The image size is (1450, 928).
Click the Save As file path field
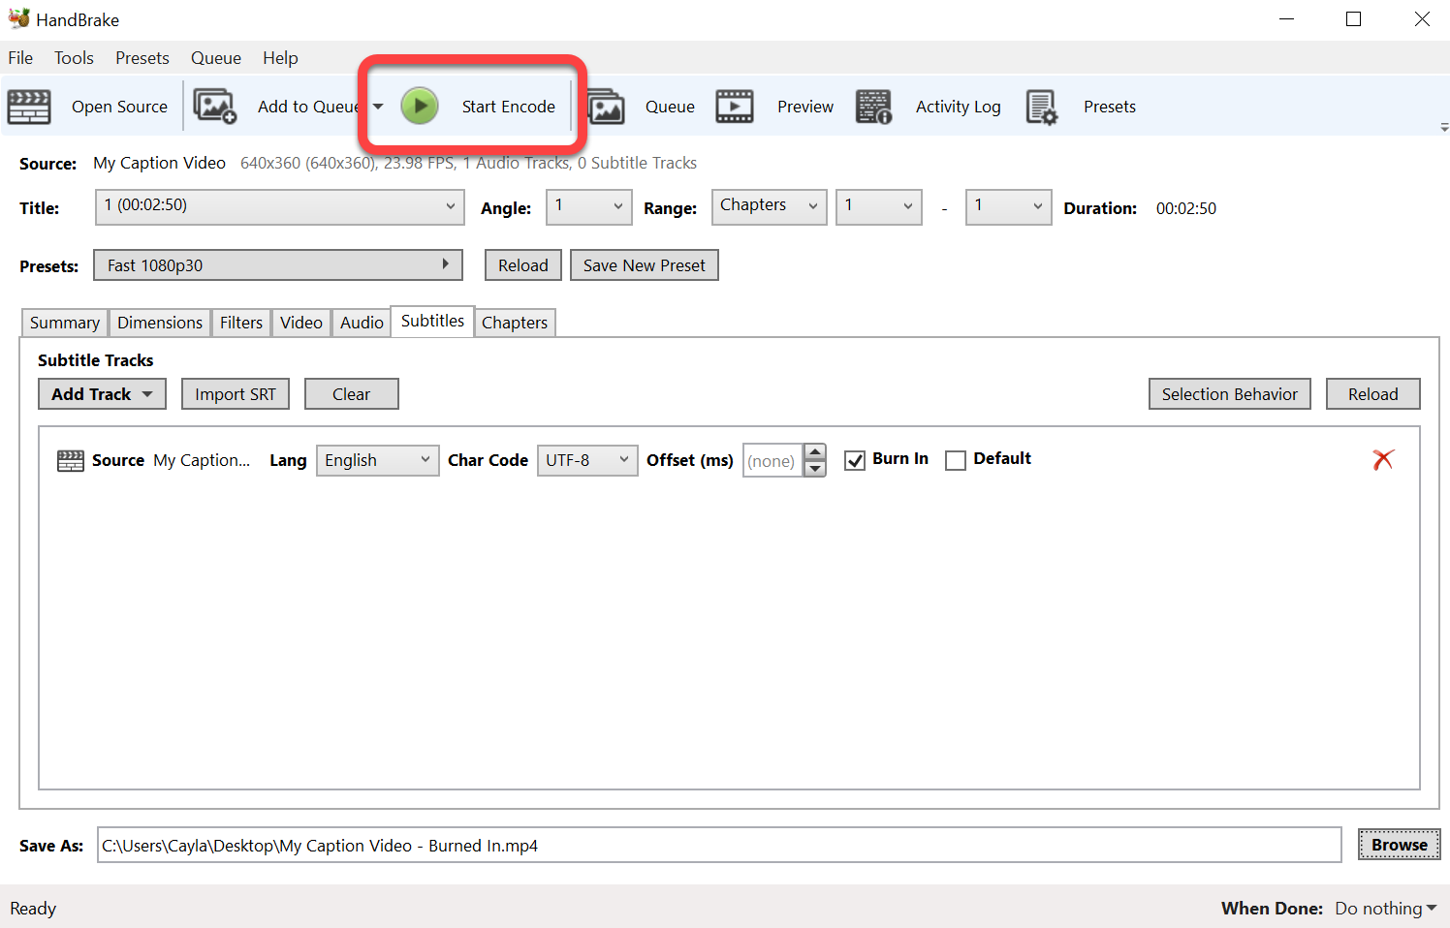point(719,845)
